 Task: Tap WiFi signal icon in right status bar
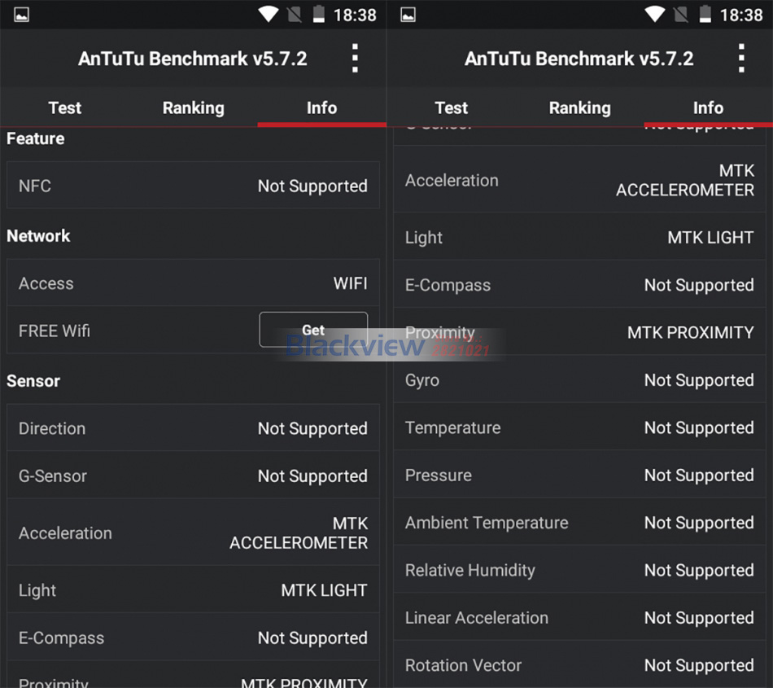tap(655, 15)
